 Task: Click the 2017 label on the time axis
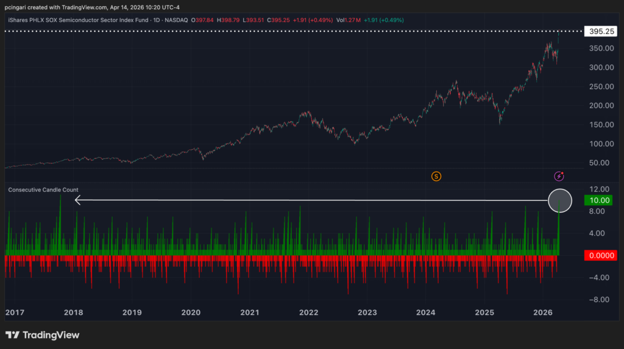pos(15,312)
